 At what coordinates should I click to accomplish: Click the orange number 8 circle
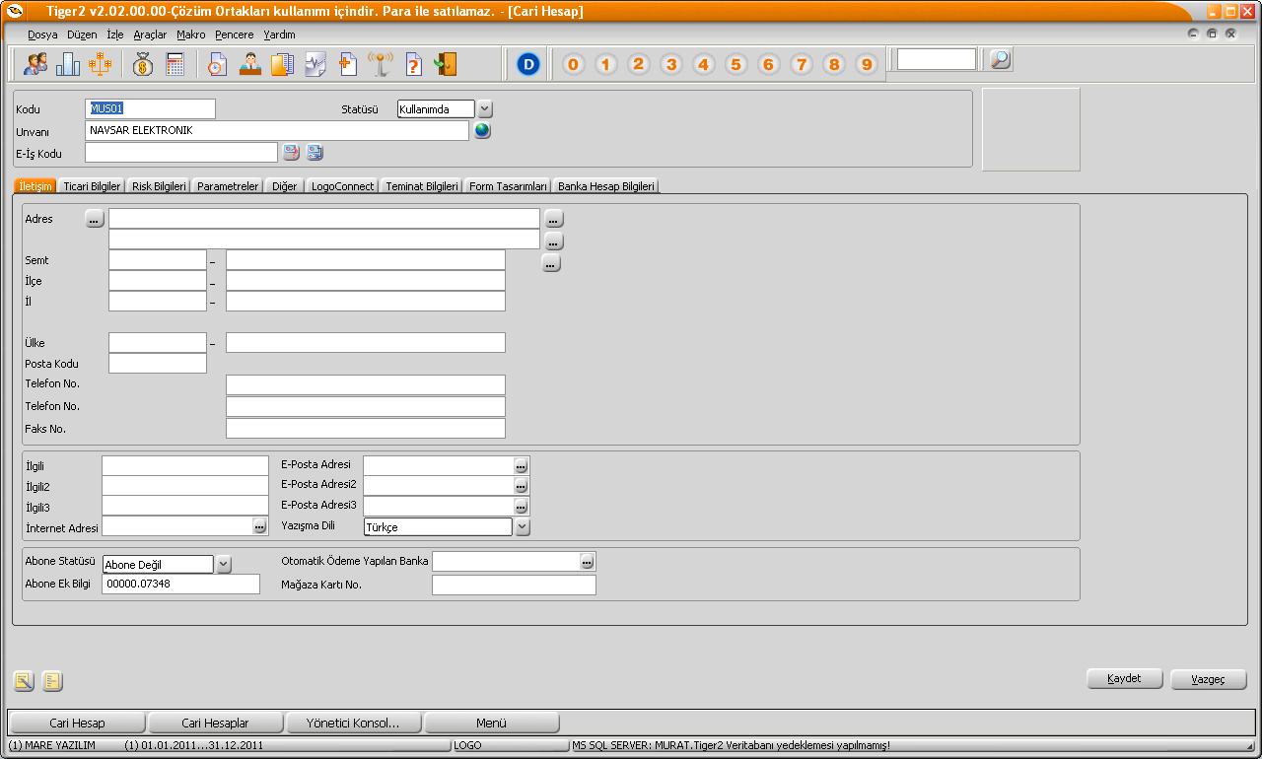(834, 64)
